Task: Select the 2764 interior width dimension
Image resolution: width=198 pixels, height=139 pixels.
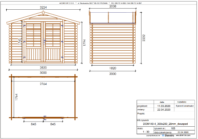Action: (43, 84)
